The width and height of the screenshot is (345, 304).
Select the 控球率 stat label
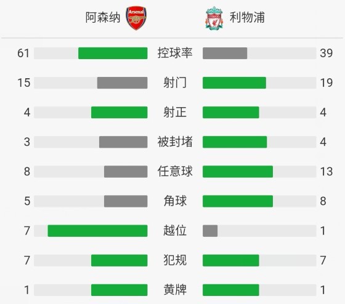pos(175,53)
